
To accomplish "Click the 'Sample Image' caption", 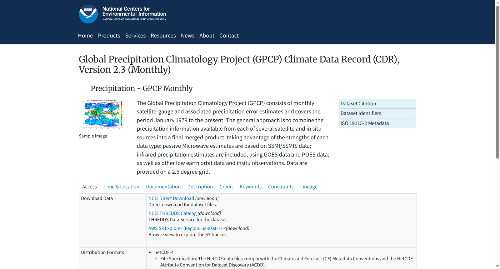I will (93, 136).
